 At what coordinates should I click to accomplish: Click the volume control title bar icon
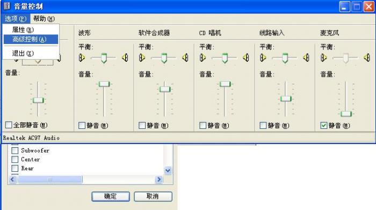(x=7, y=6)
